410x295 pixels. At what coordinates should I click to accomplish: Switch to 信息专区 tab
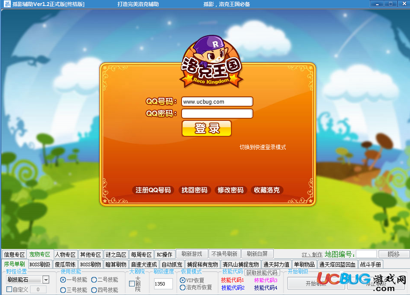click(14, 255)
